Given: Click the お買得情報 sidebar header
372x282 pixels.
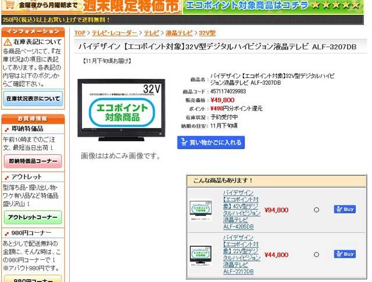Looking at the screenshot, I should tap(33, 119).
